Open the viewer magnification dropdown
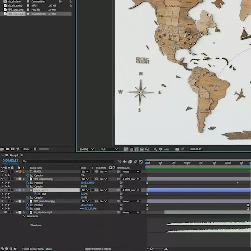Screen dimensions: 251x251 click(x=87, y=149)
